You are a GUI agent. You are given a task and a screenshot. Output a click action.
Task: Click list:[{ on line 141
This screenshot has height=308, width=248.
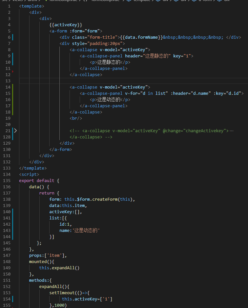tap(58, 218)
